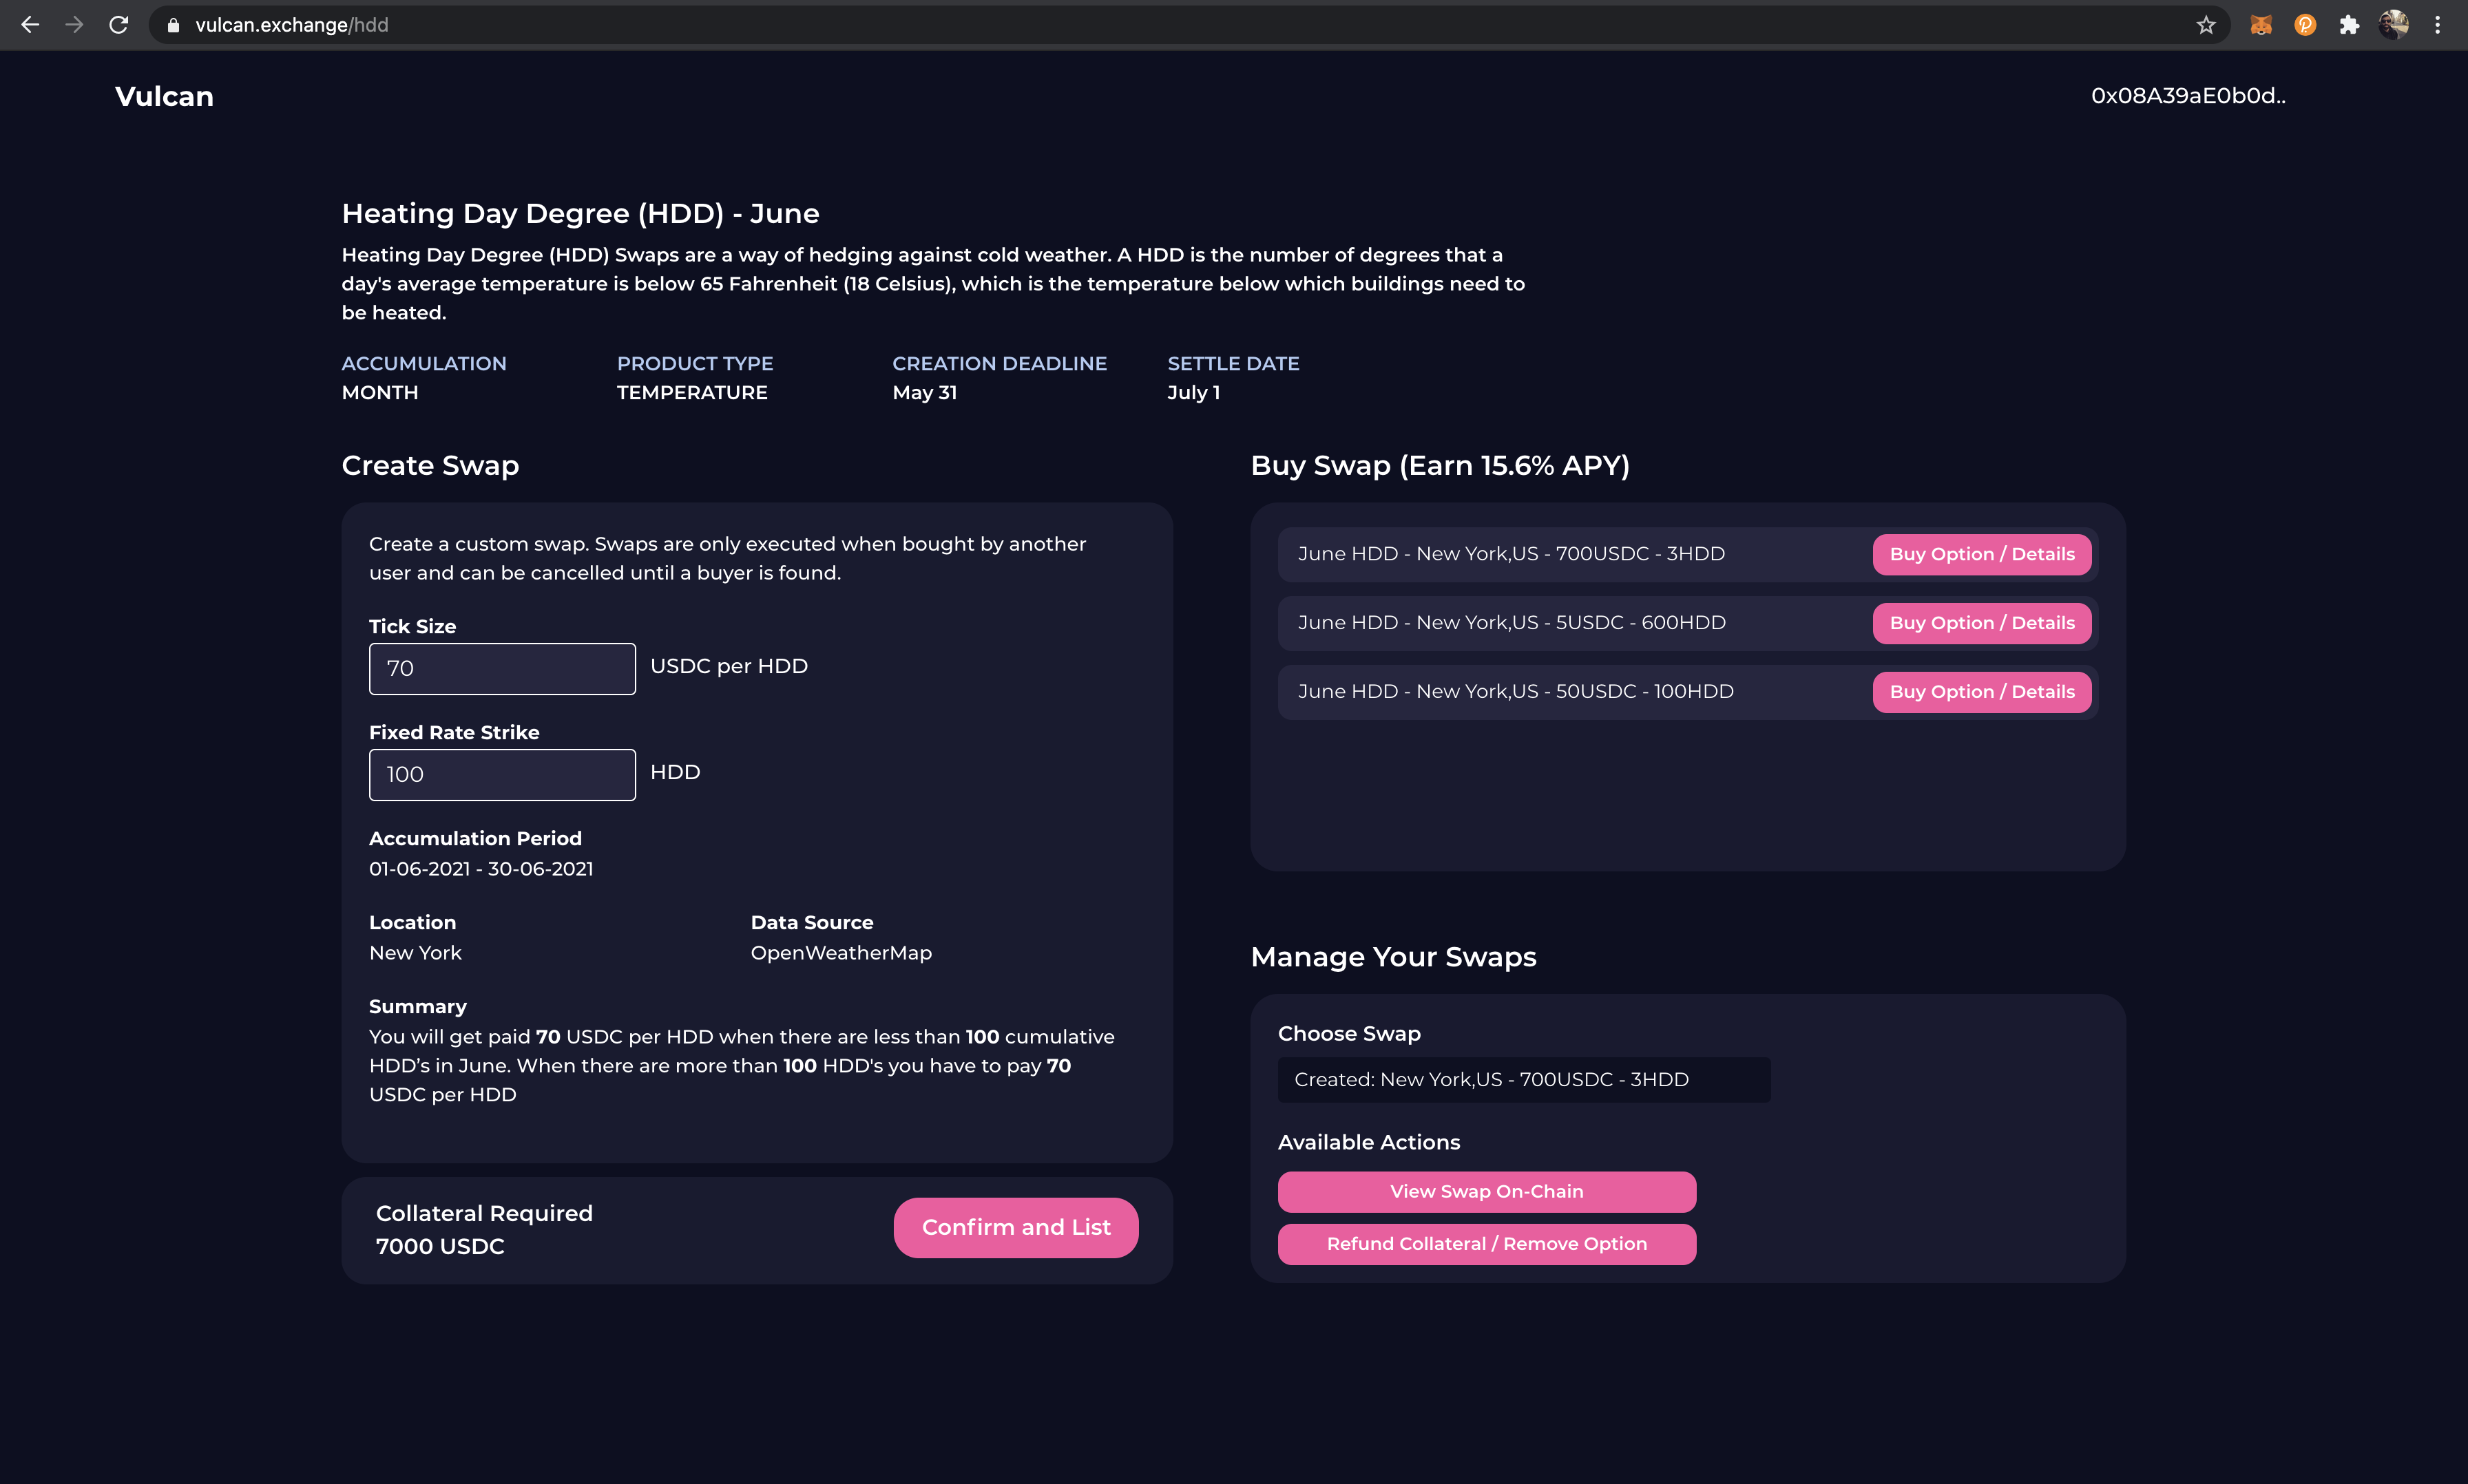The height and width of the screenshot is (1484, 2468).
Task: Expand the Choose Swap dropdown
Action: tap(1523, 1079)
